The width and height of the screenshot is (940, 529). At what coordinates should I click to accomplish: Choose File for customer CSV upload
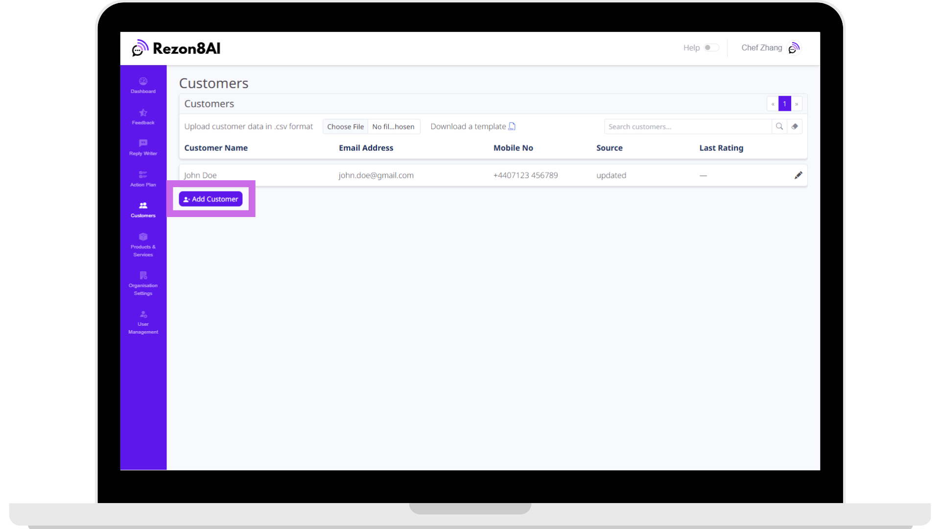coord(345,126)
